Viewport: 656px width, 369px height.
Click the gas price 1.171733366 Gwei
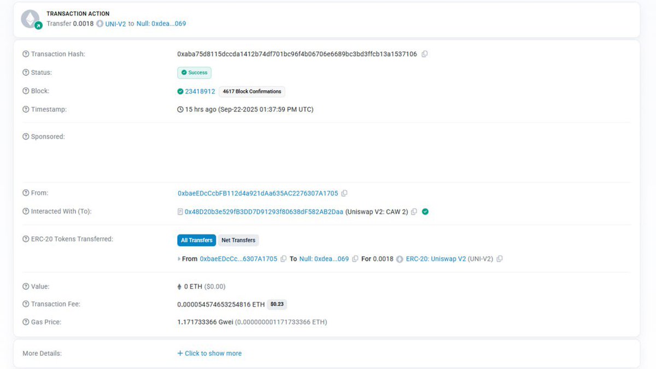pos(205,322)
